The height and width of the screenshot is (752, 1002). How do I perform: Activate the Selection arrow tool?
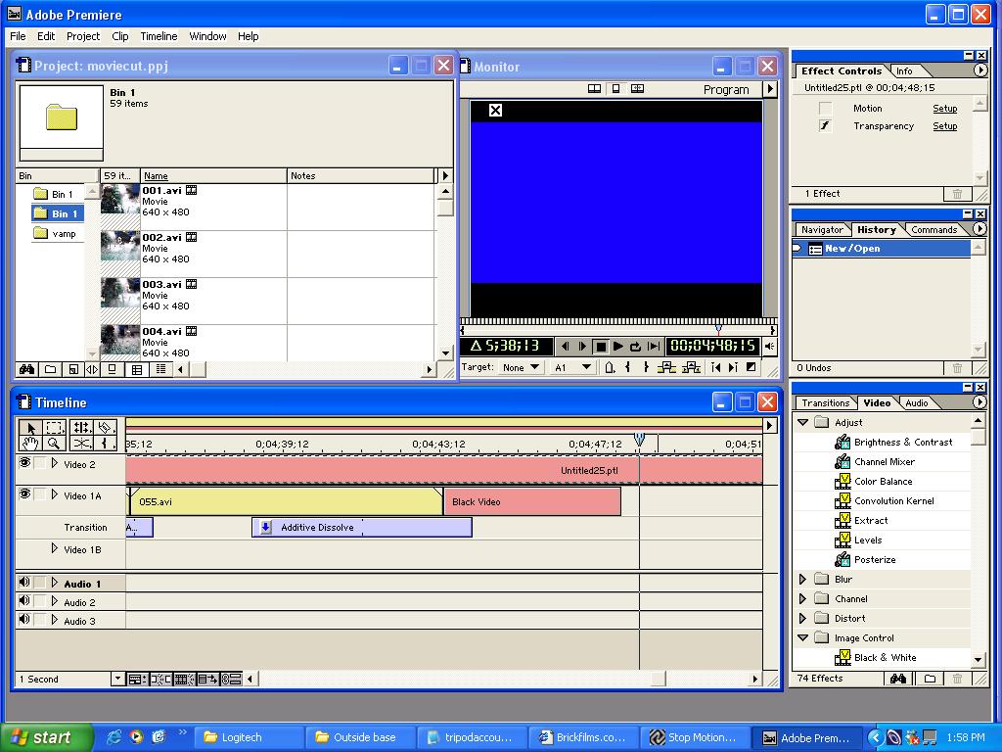point(30,427)
